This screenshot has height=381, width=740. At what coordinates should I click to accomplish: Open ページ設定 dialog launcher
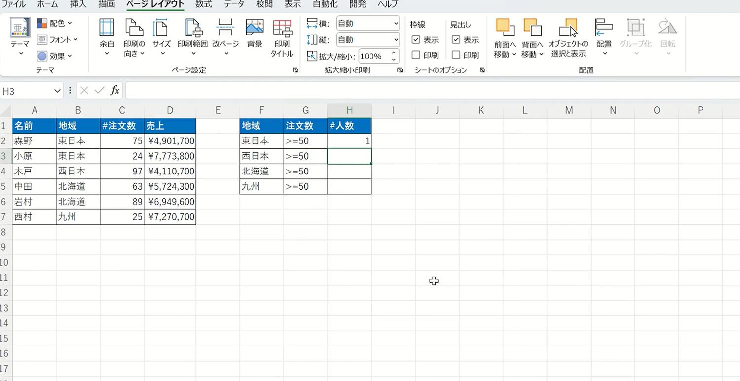click(x=295, y=70)
